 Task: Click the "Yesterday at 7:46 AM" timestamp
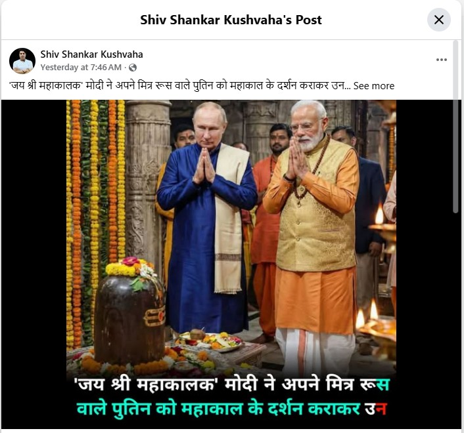point(81,68)
